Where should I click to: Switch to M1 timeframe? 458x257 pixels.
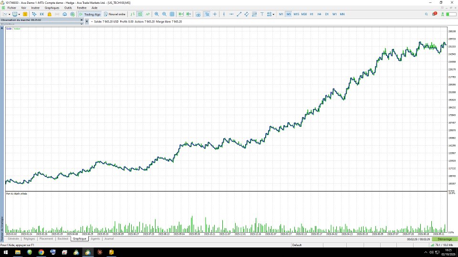pyautogui.click(x=281, y=14)
